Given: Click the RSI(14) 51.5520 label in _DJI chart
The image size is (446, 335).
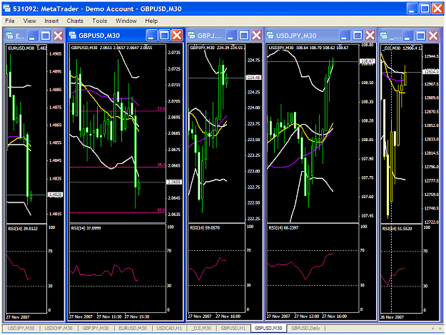Looking at the screenshot, I should point(397,229).
